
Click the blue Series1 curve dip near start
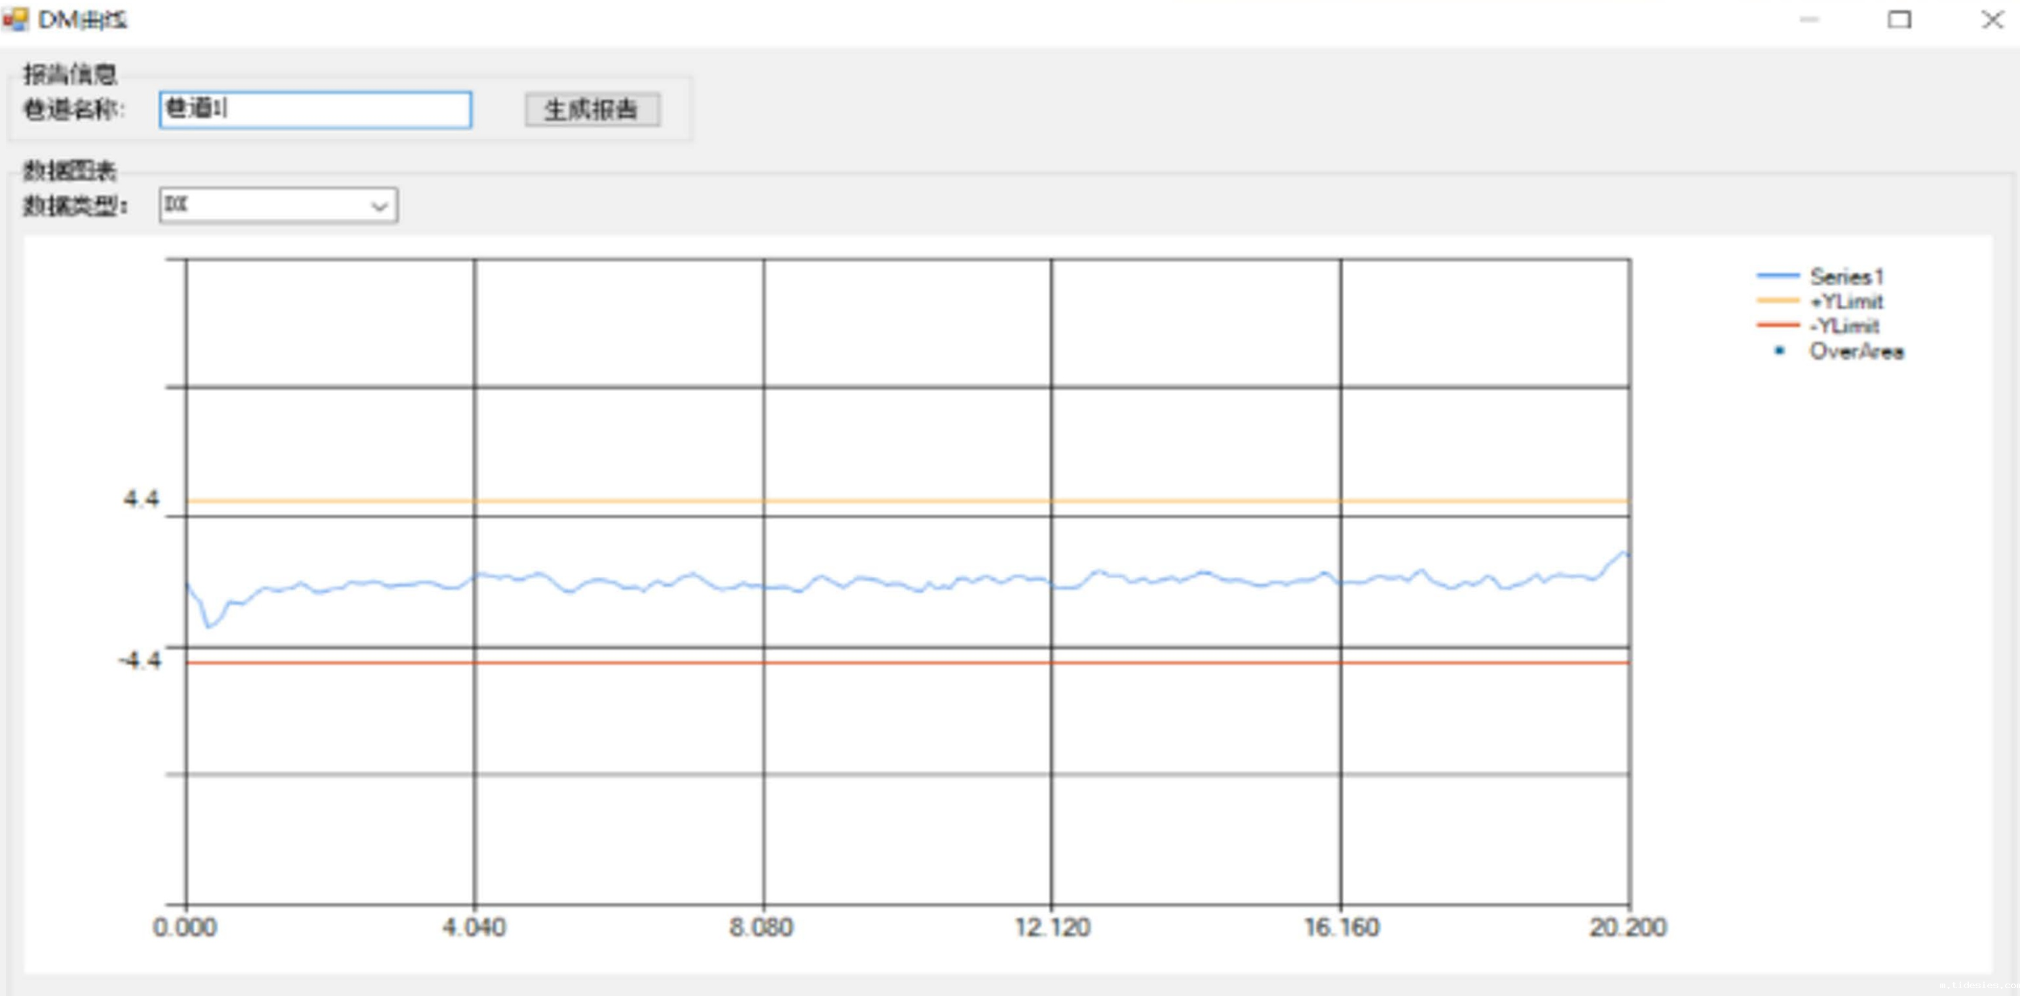coord(208,625)
